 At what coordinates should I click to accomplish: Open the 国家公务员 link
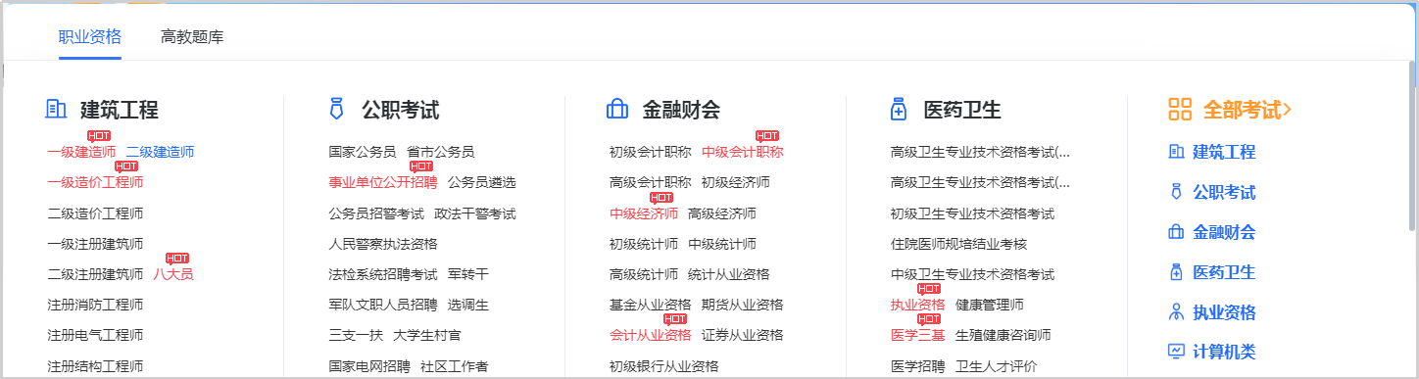363,152
